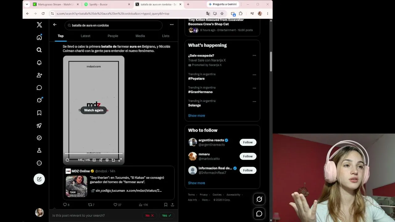Switch to the People tab
This screenshot has width=395, height=222.
[x=113, y=36]
